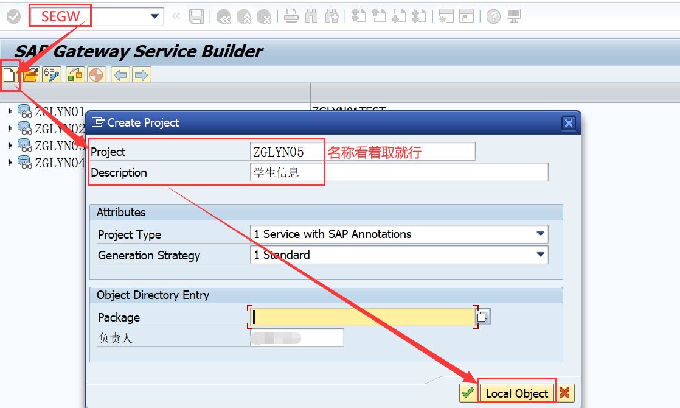Screen dimensions: 680x408
Task: Collapse the command field with the double-chevron
Action: (x=176, y=16)
